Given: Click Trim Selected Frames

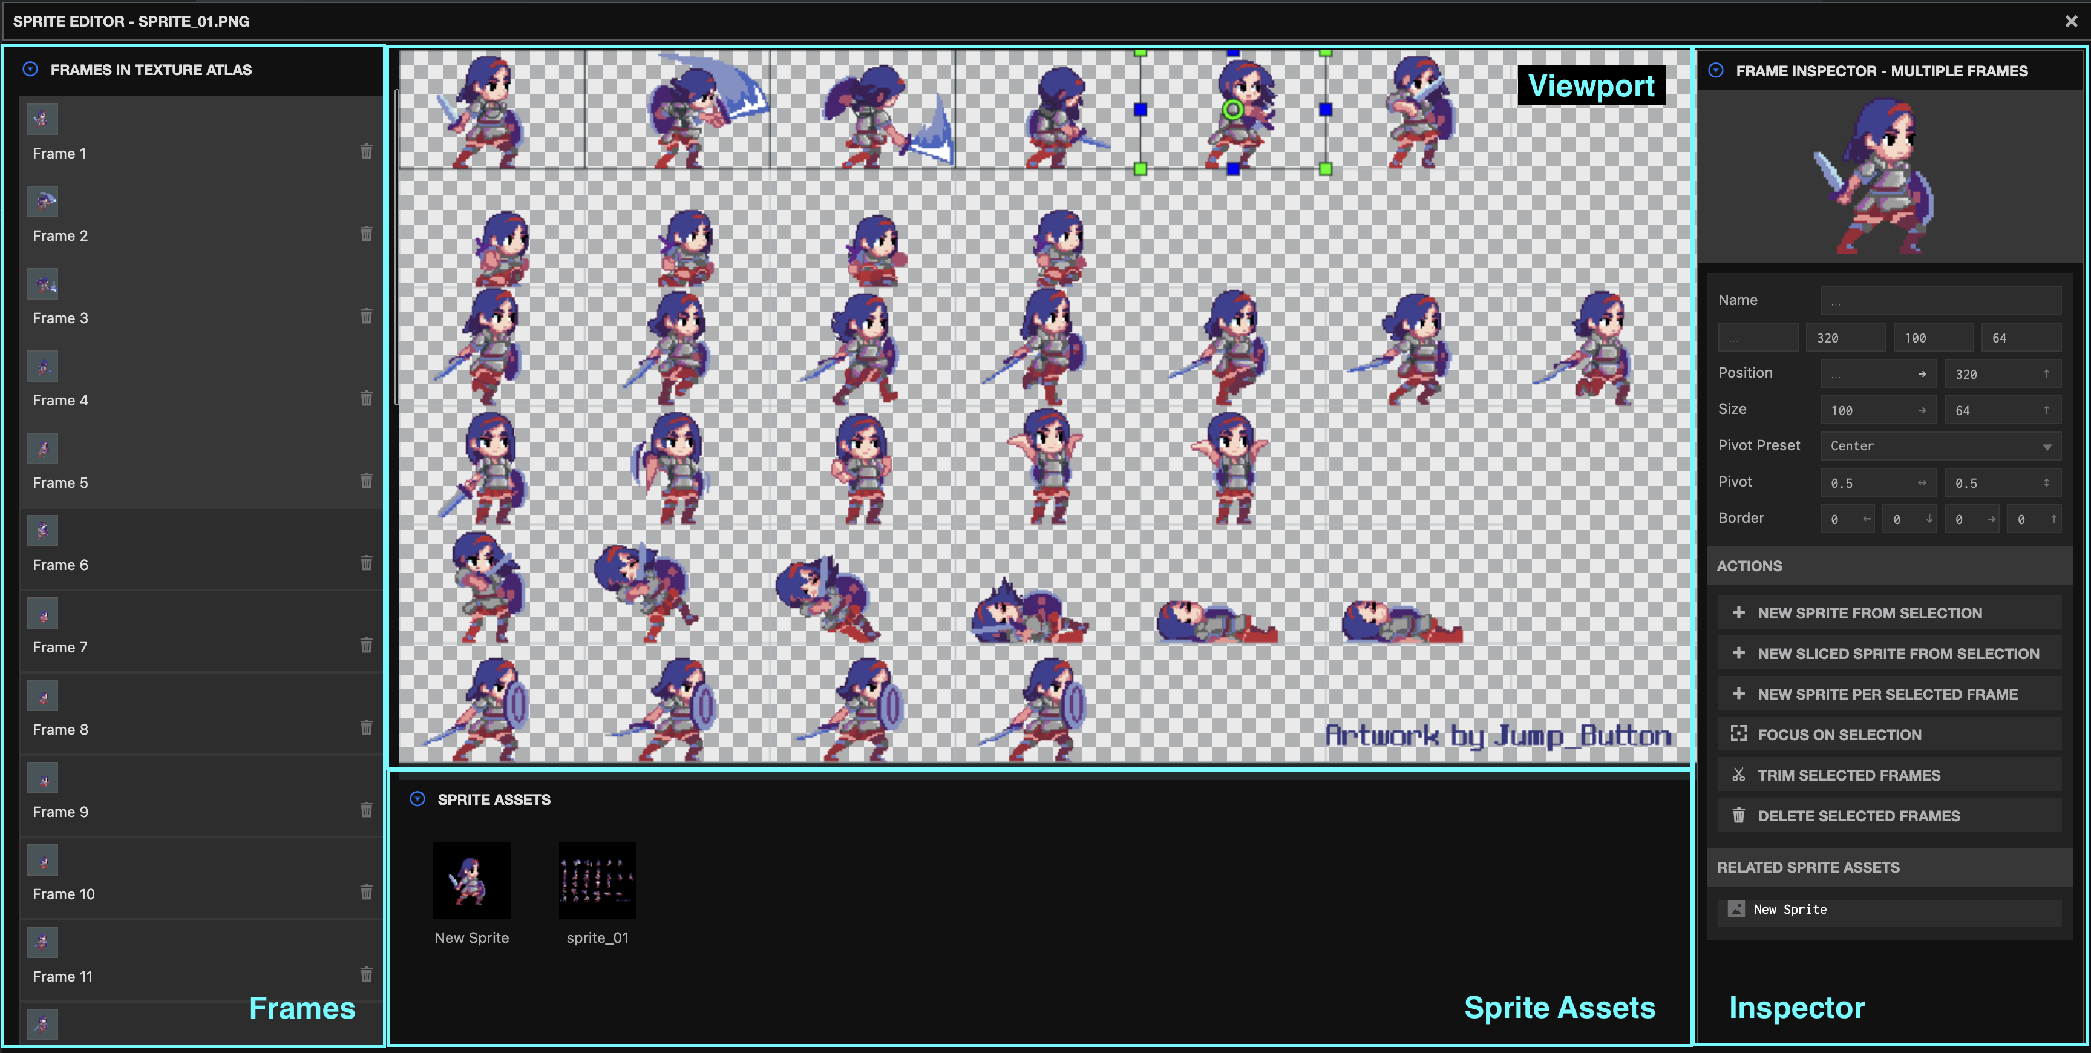Looking at the screenshot, I should pos(1889,775).
